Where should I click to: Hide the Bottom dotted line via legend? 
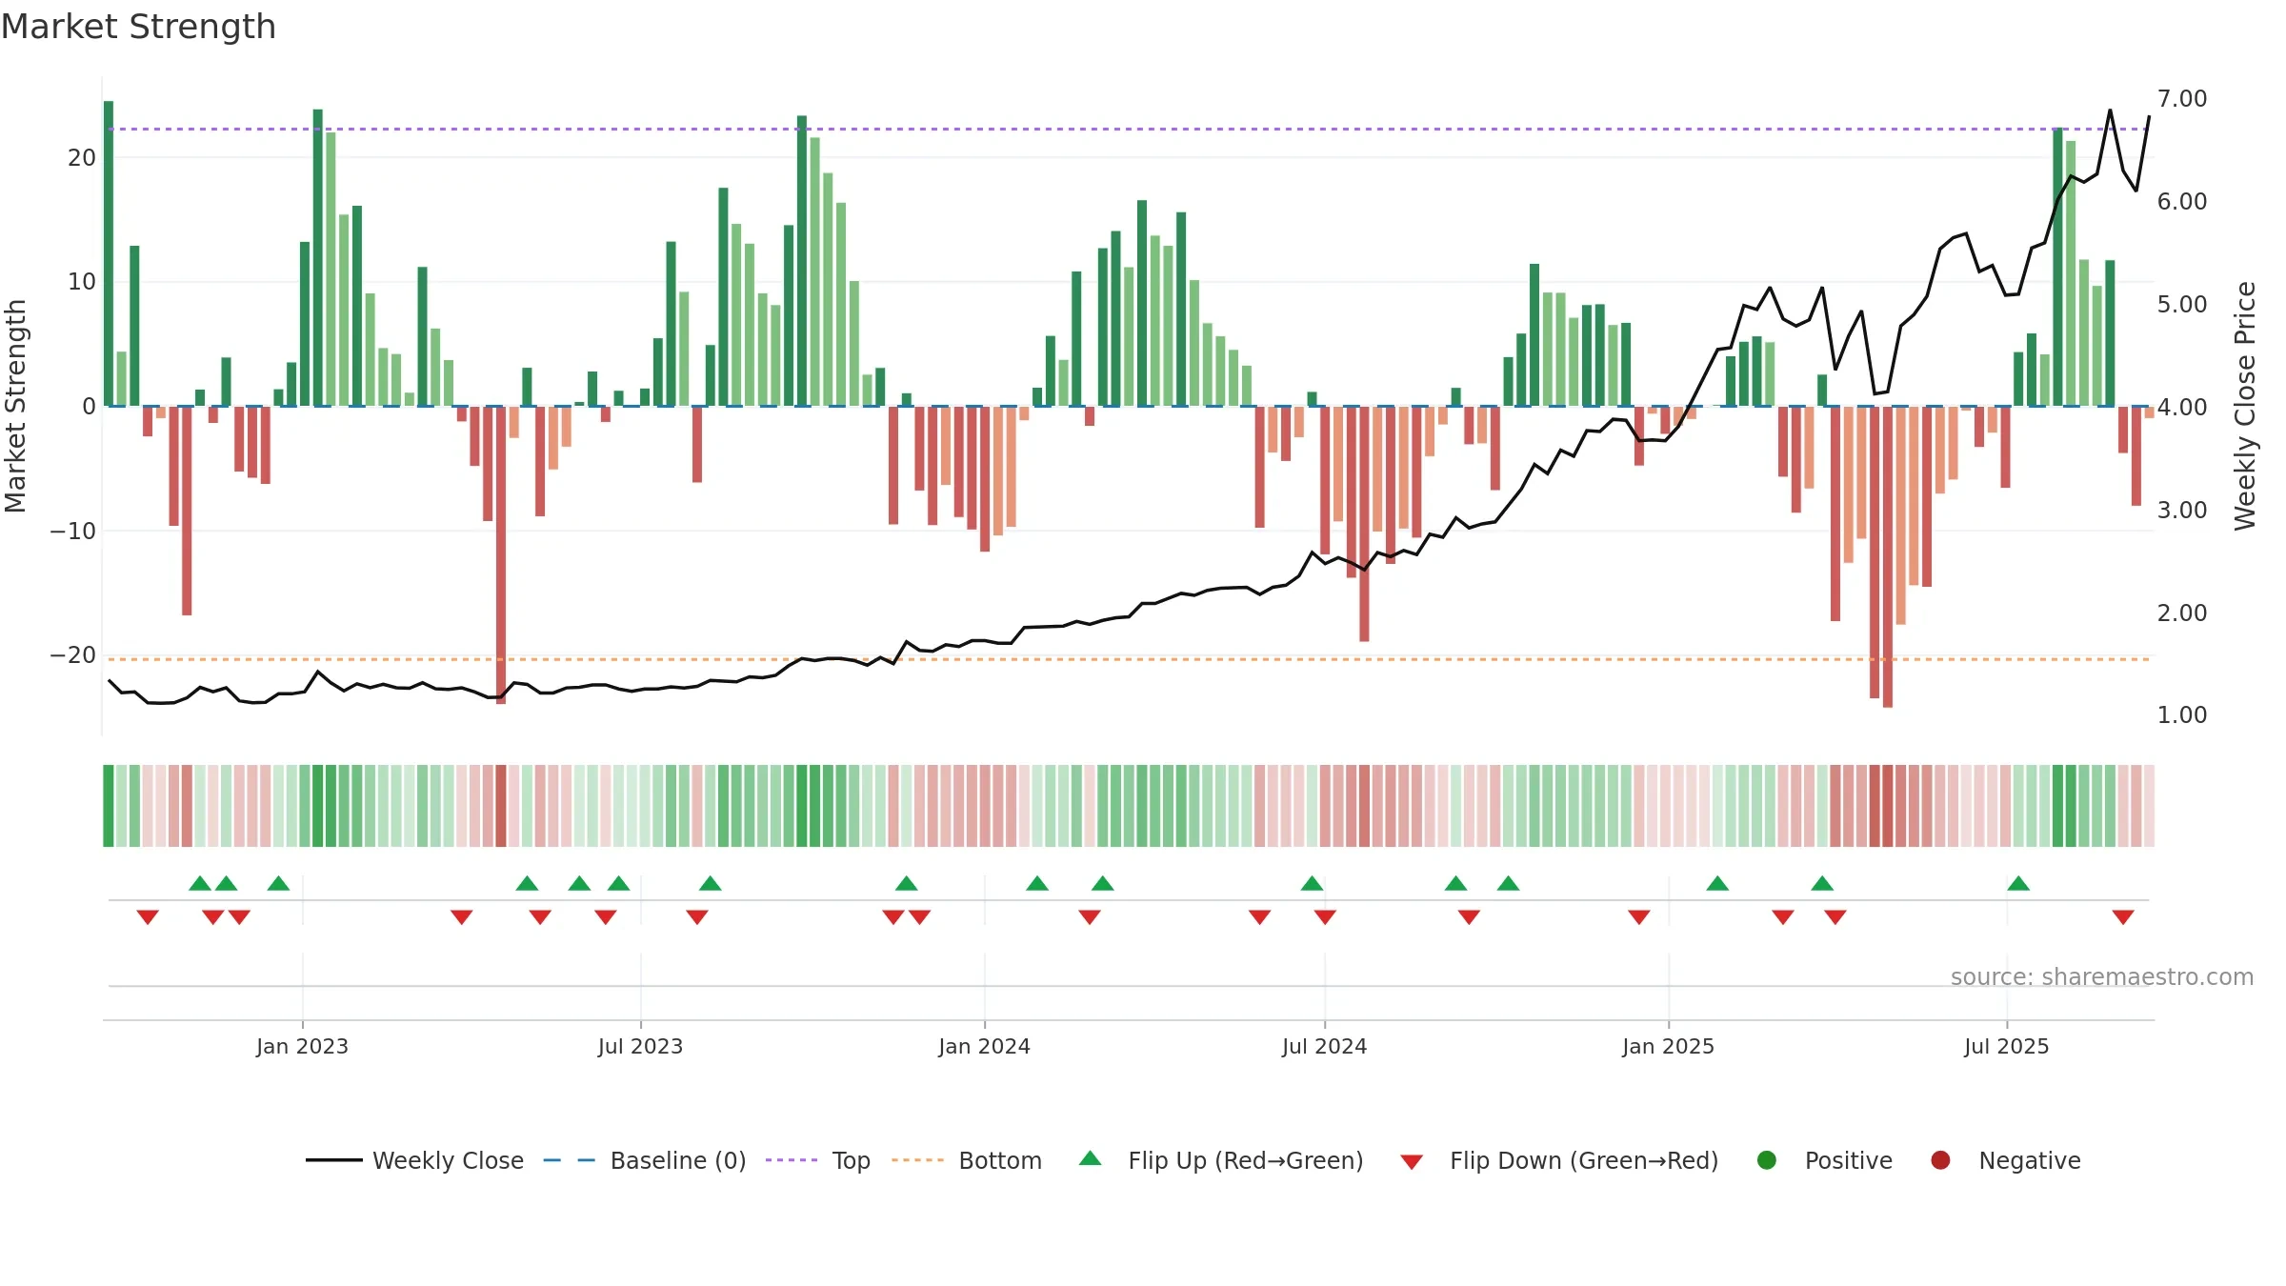point(967,1160)
